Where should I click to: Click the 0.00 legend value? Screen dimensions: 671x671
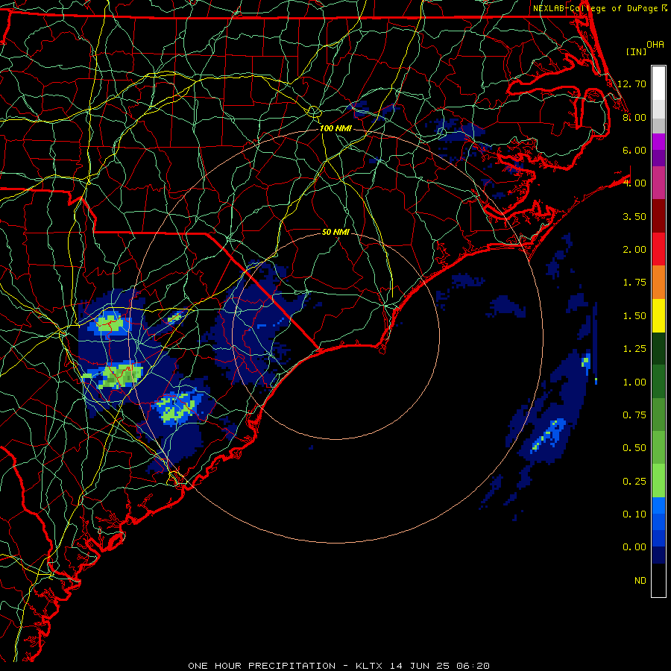(x=634, y=547)
